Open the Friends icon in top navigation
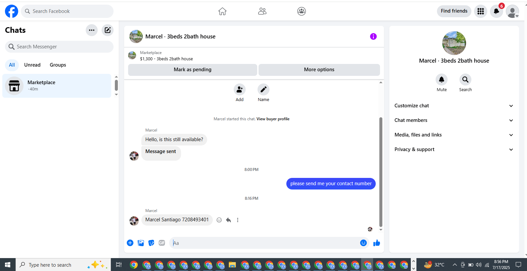 pos(262,11)
